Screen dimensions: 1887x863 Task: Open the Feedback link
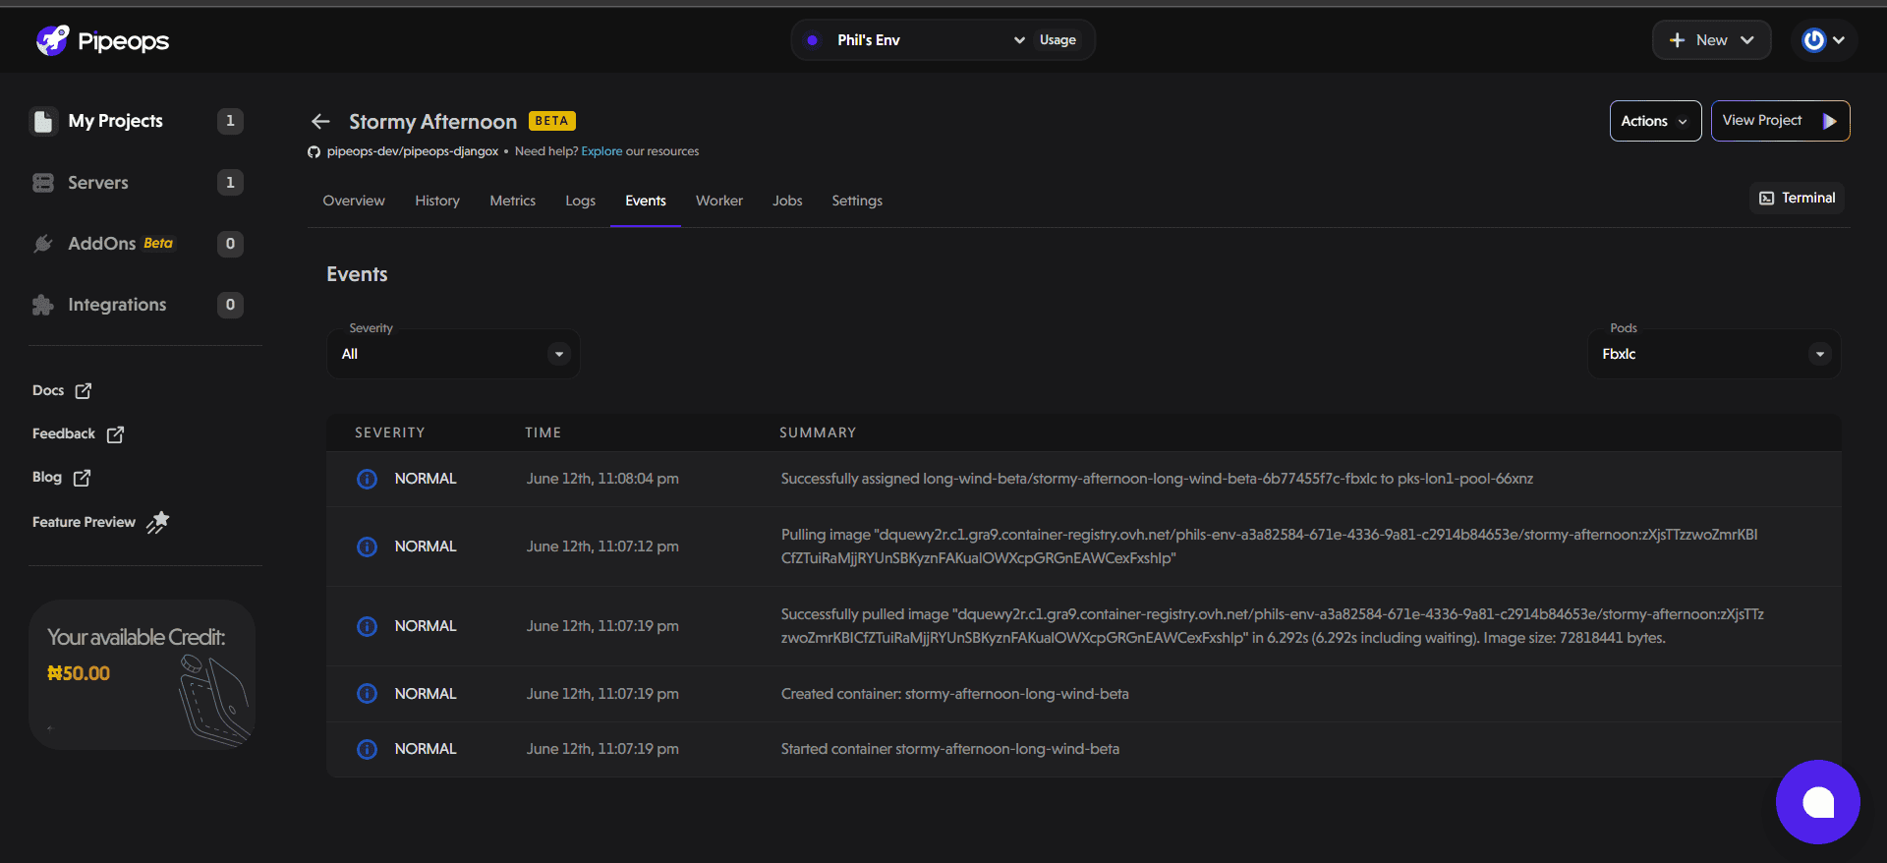tap(78, 433)
